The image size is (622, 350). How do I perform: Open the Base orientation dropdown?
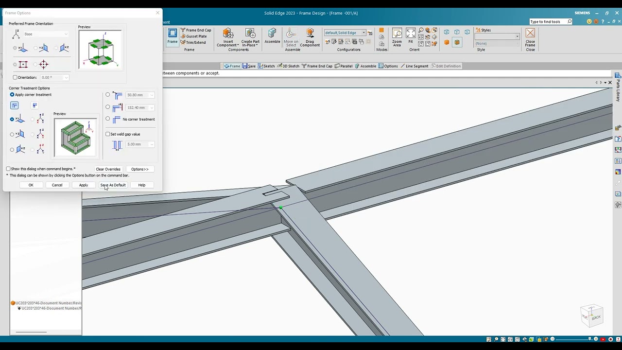coord(66,34)
